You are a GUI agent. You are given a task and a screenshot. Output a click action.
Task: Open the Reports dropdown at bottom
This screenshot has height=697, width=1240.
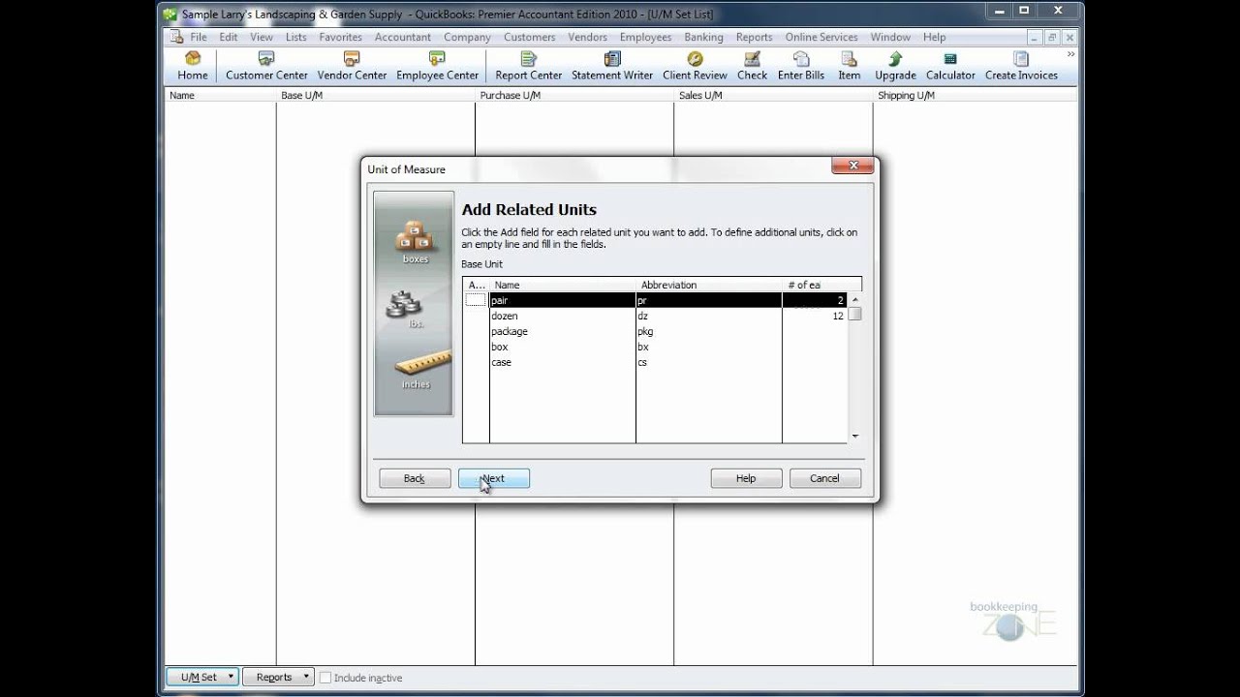click(x=278, y=678)
